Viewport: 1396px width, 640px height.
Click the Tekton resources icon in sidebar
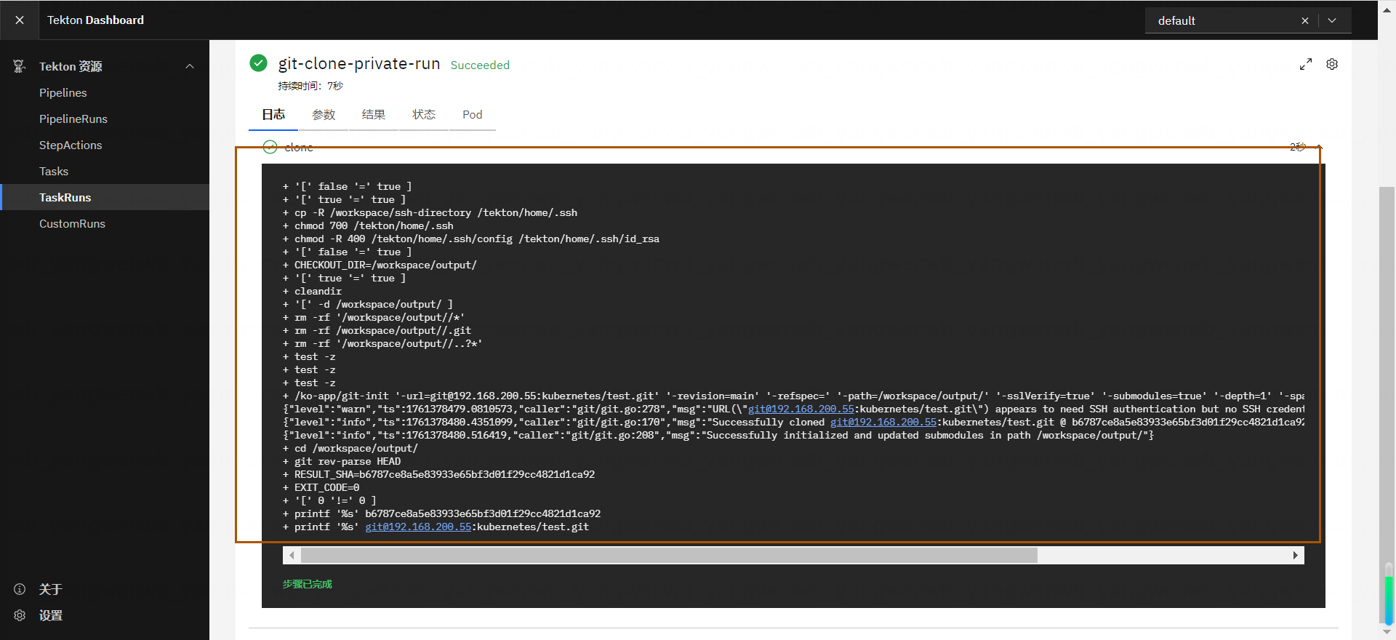(x=20, y=66)
